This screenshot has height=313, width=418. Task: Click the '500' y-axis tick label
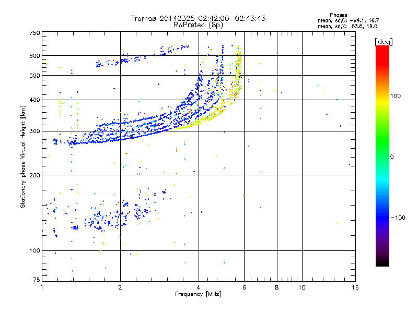point(35,76)
